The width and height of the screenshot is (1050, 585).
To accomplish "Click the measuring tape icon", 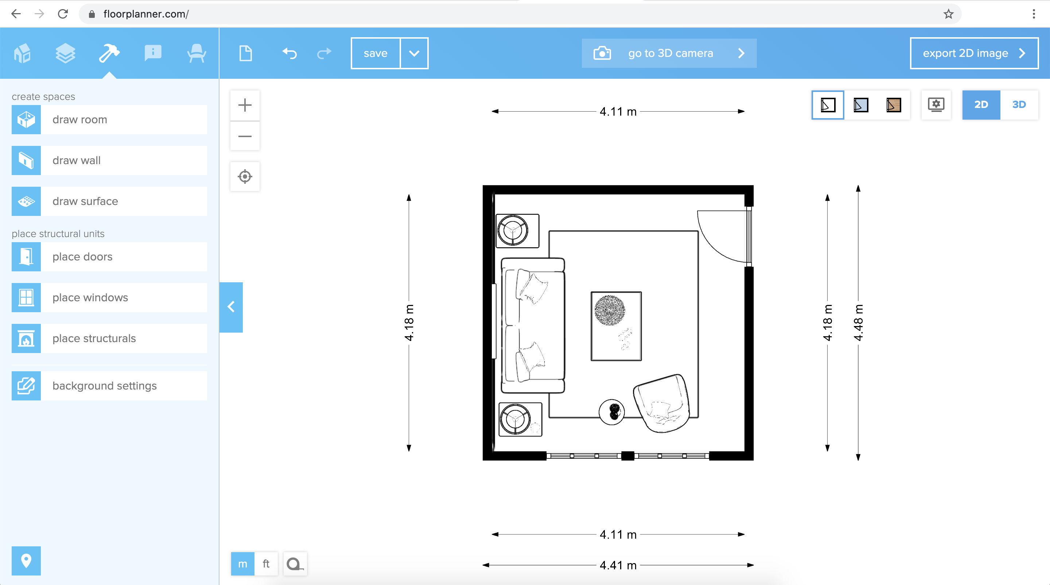I will coord(295,564).
